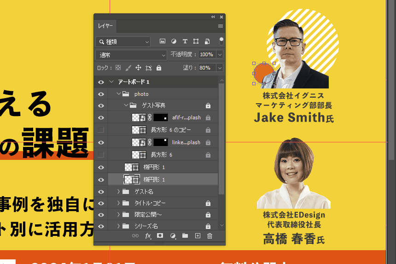This screenshot has height=264, width=396.
Task: Hide the afif-r...plash layer
Action: coord(101,118)
